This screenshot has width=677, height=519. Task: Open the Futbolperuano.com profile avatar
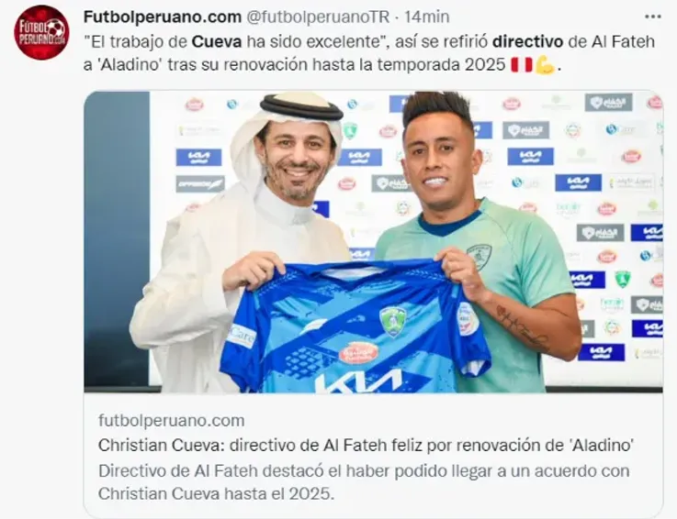41,33
